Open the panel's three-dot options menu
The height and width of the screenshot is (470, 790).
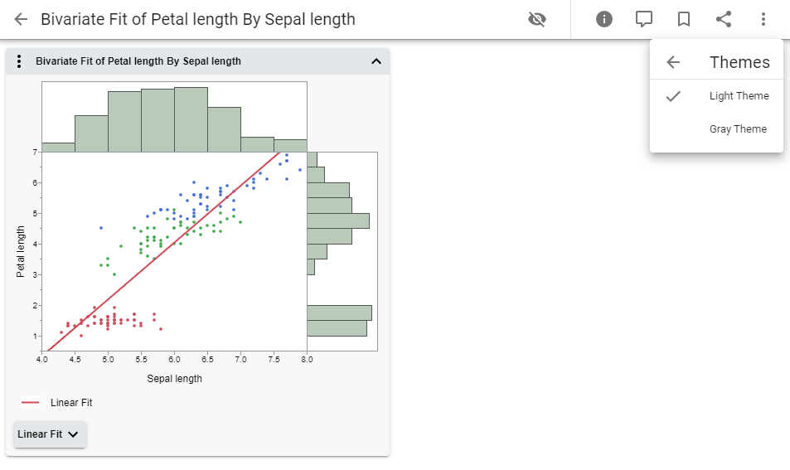19,61
